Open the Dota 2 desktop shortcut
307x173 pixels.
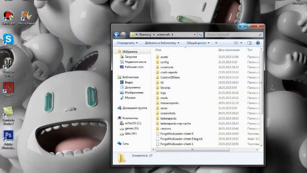point(8,90)
